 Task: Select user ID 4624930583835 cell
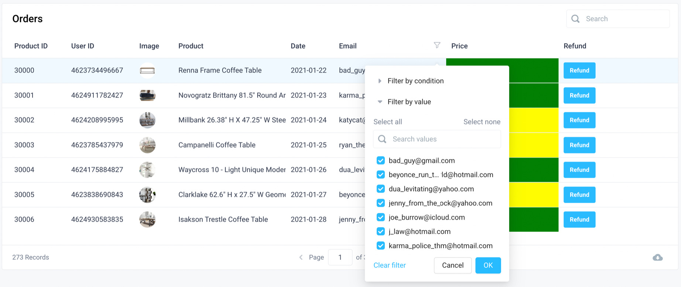click(x=97, y=219)
